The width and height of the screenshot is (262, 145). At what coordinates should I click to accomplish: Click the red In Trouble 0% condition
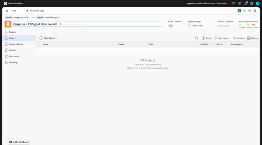pyautogui.click(x=254, y=25)
